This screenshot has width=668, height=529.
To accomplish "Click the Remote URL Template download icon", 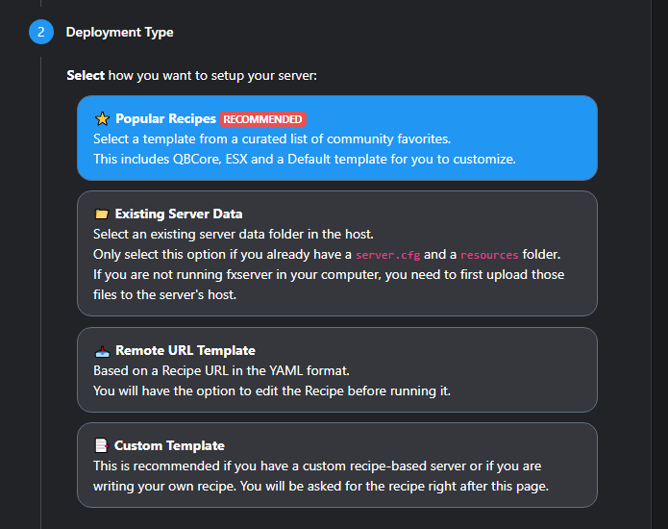I will pyautogui.click(x=102, y=351).
